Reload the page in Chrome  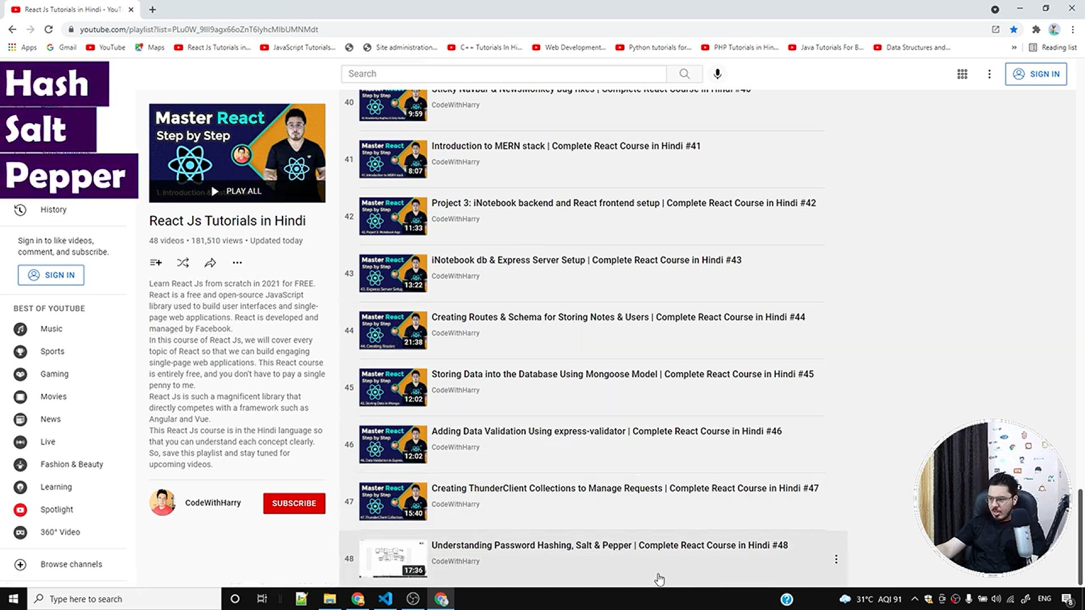49,29
